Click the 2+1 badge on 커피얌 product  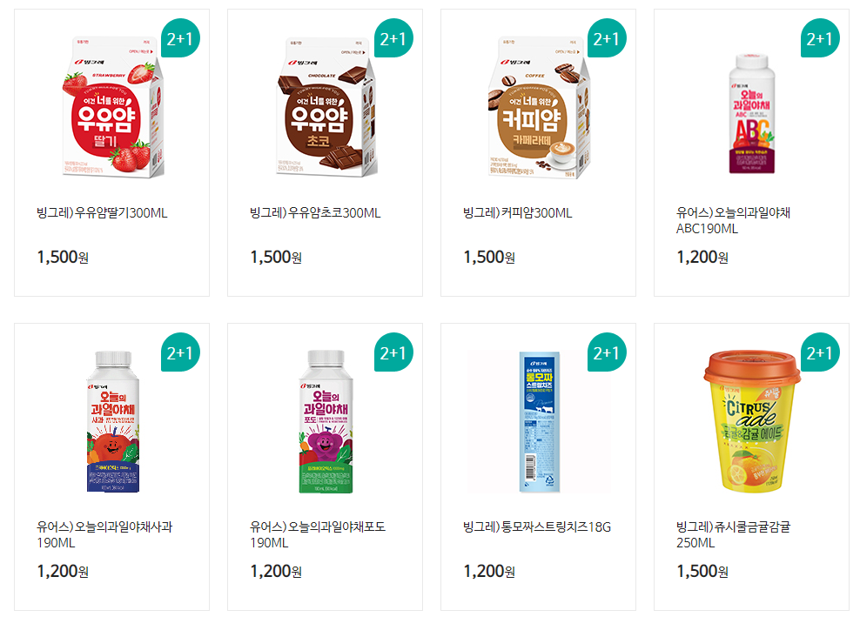pyautogui.click(x=607, y=37)
